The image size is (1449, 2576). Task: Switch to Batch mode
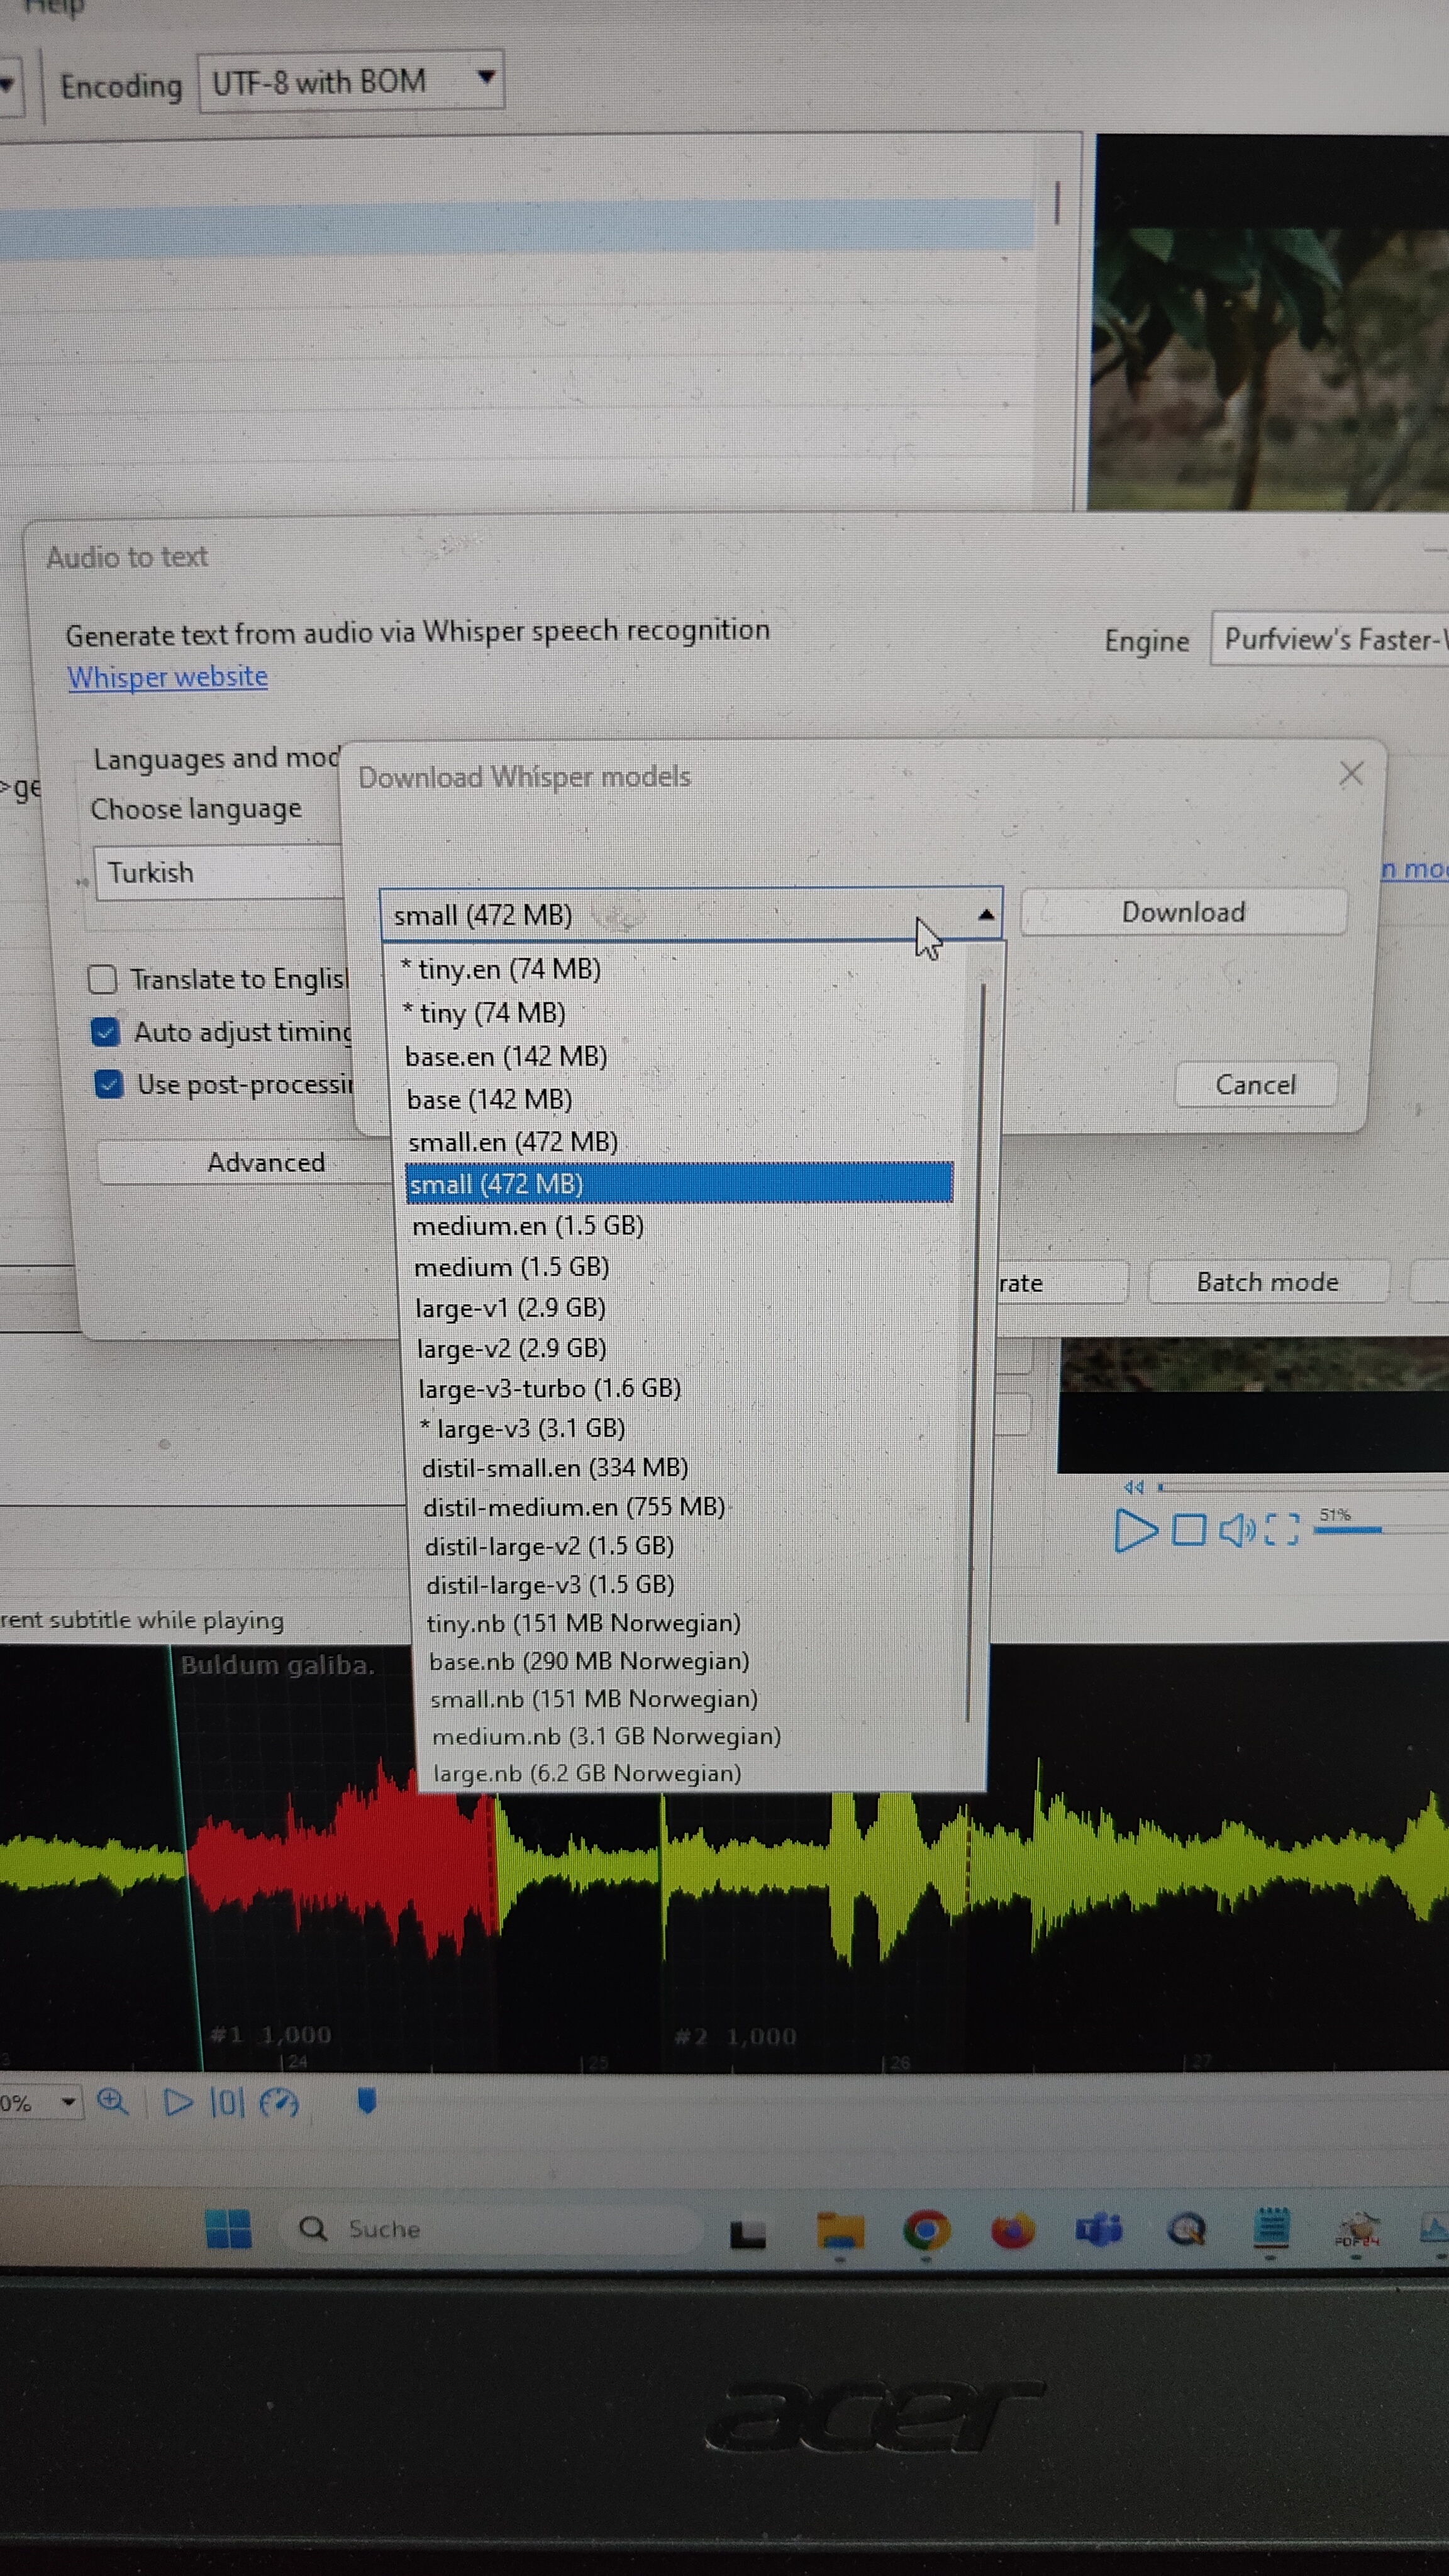click(1268, 1281)
